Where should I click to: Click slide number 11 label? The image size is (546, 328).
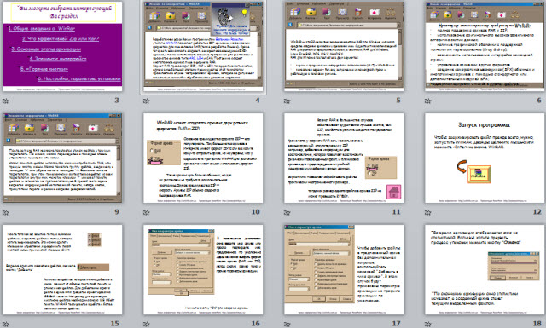pos(396,212)
